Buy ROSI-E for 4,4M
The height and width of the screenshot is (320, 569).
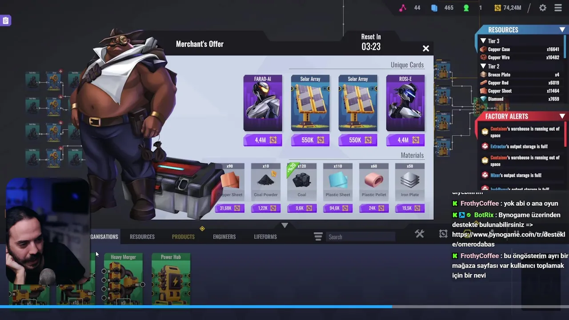[405, 140]
